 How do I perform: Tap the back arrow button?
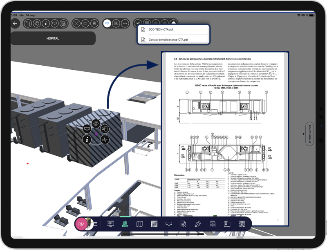(15, 24)
